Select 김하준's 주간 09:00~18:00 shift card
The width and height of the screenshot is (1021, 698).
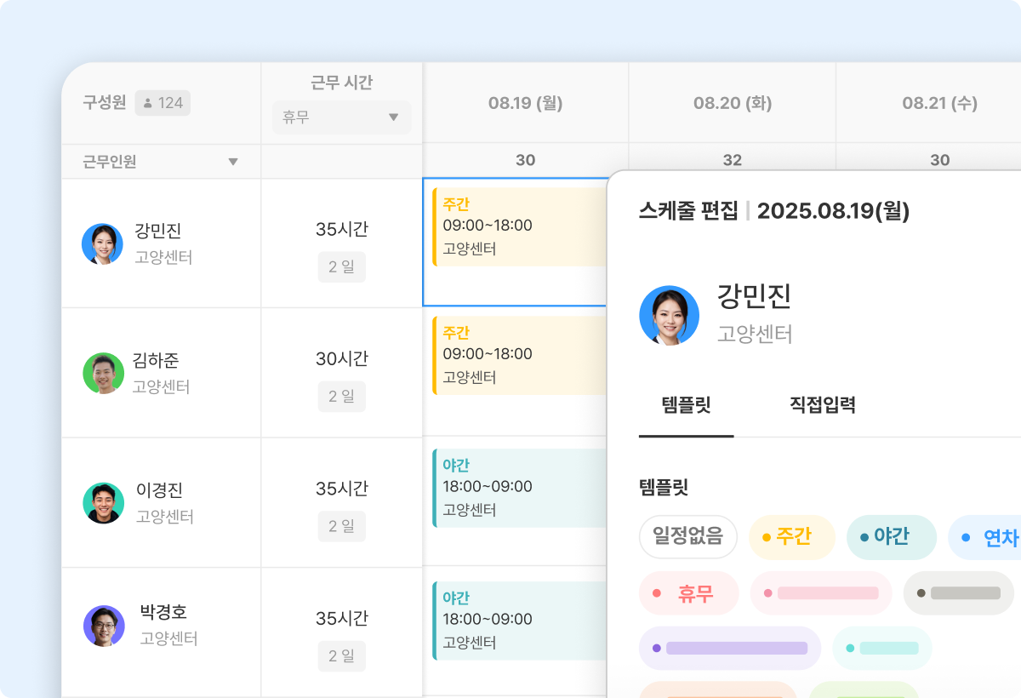[x=519, y=355]
